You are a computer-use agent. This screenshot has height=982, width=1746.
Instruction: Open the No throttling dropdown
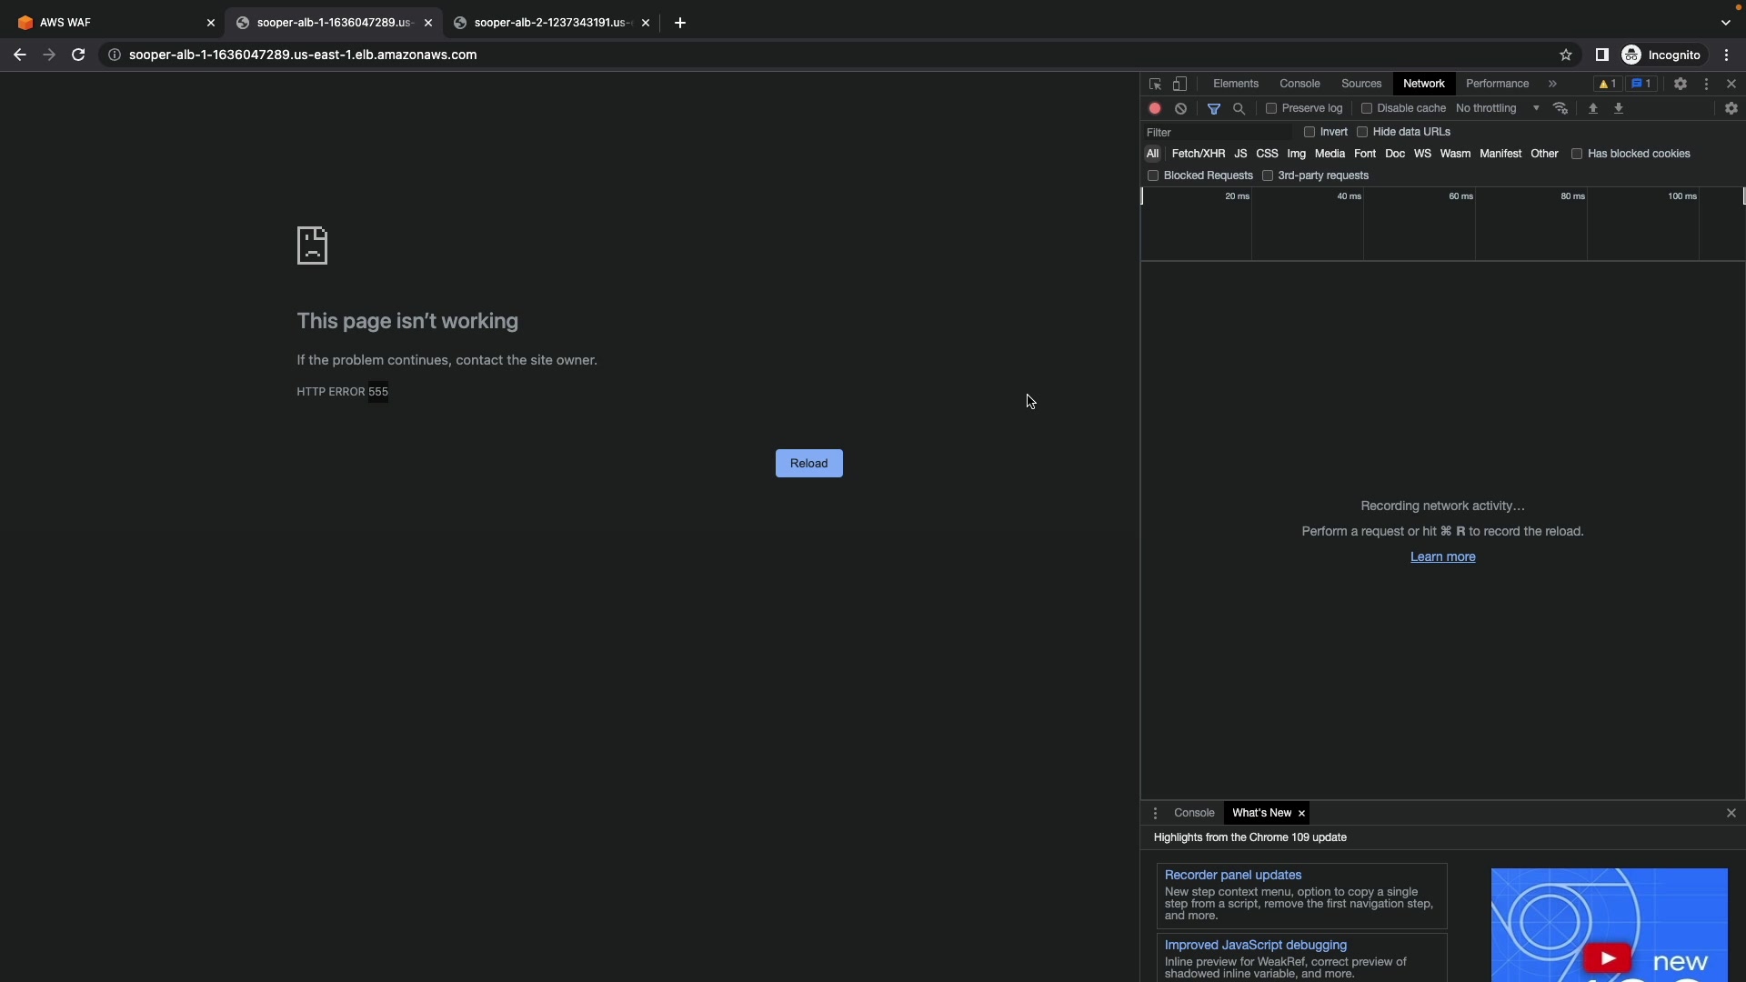[1498, 108]
